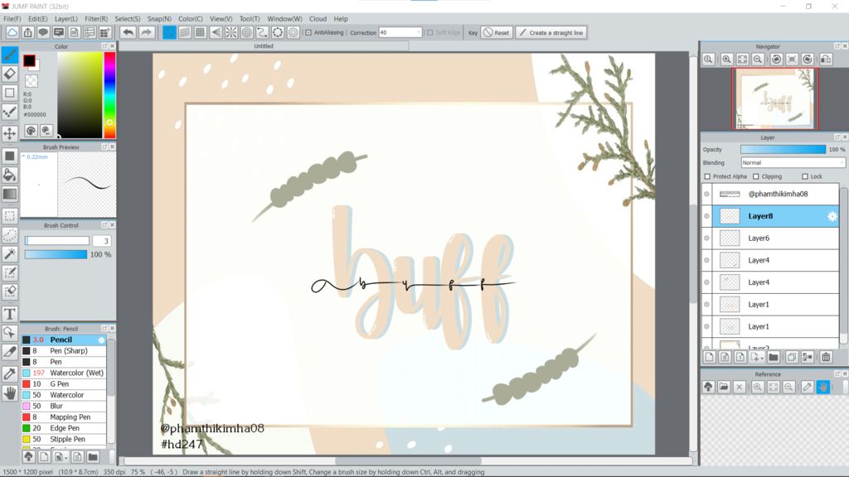Screen dimensions: 849x477
Task: Click the brush size value field
Action: click(102, 241)
